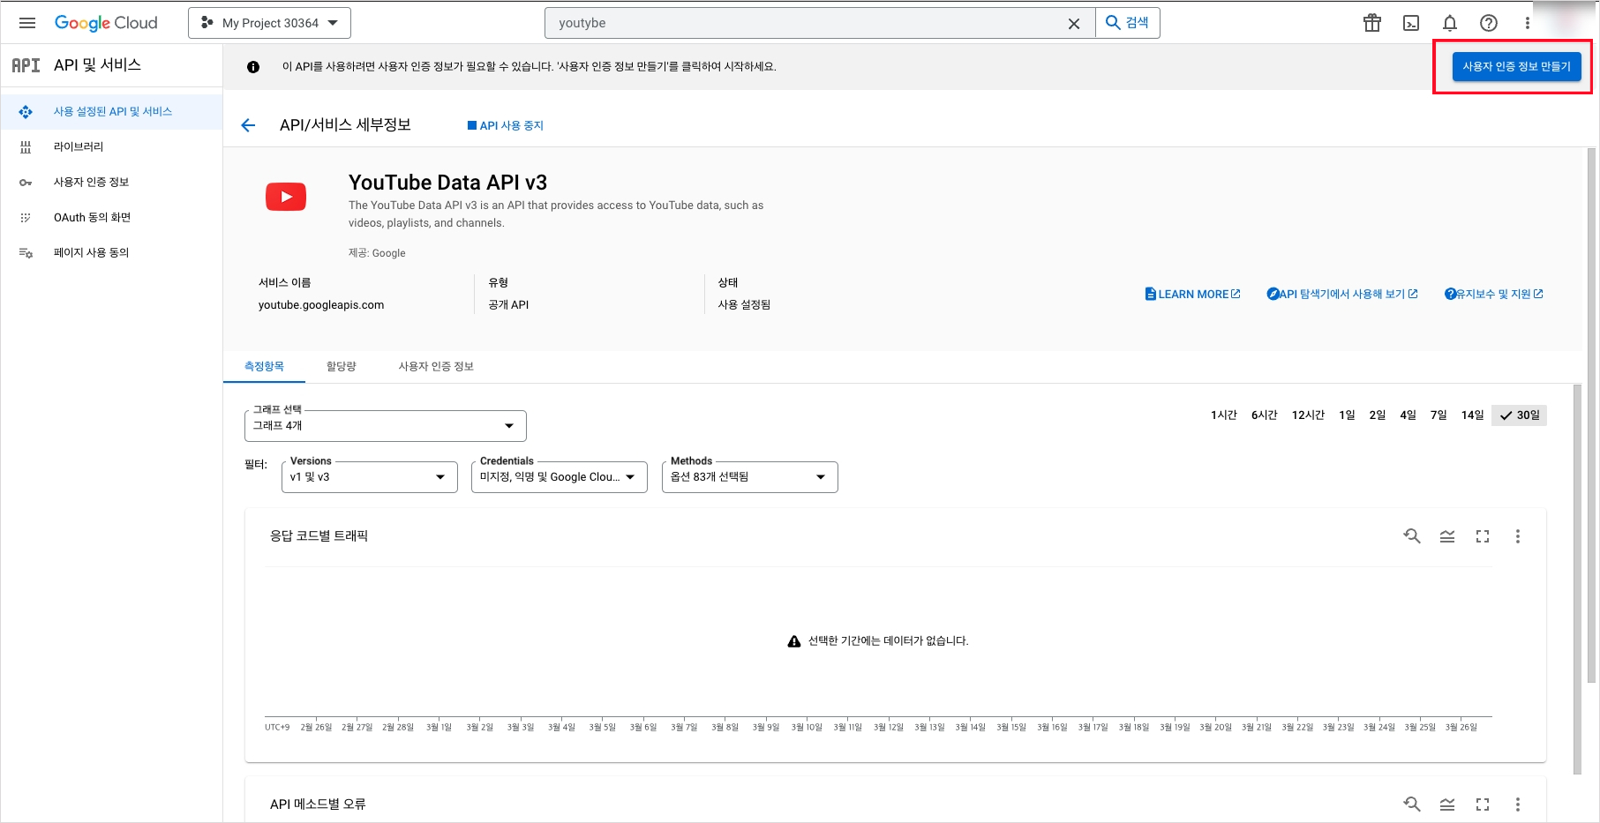Open OAuth 동의 화면 in sidebar

[111, 218]
